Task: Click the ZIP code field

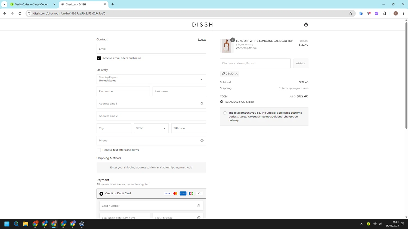Action: 188,128
